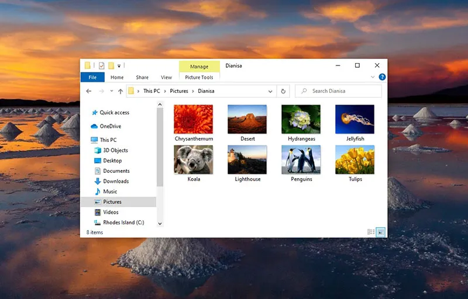The image size is (468, 299).
Task: Switch to details view layout
Action: click(x=371, y=232)
